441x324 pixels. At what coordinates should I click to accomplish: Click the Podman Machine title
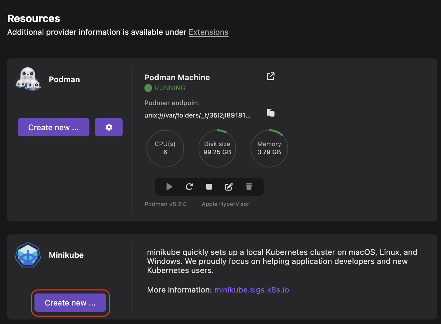coord(177,78)
